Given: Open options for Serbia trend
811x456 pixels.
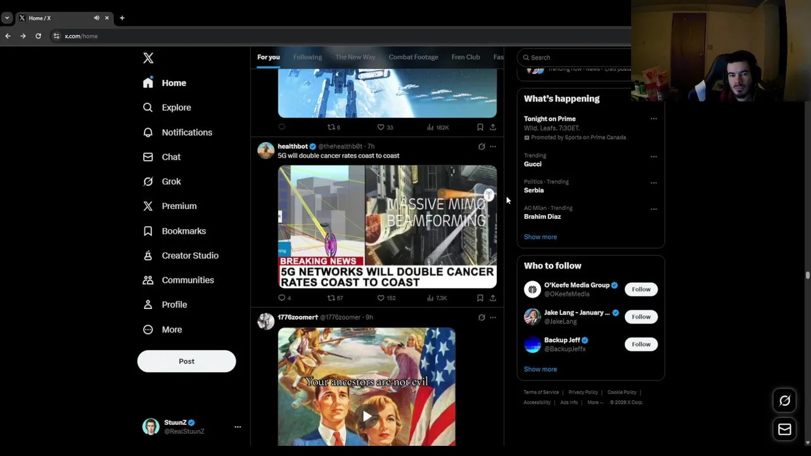Looking at the screenshot, I should 653,183.
